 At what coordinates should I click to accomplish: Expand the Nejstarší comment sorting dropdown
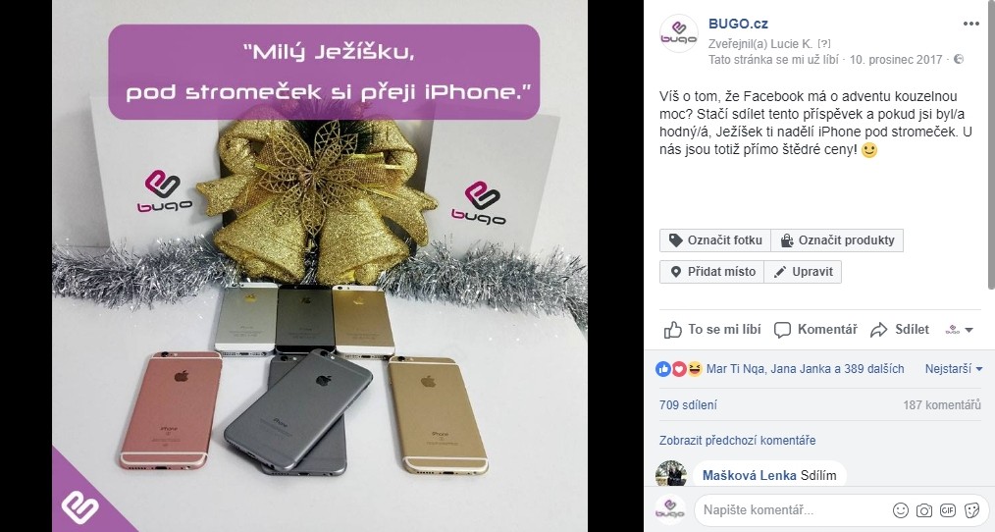(x=954, y=369)
